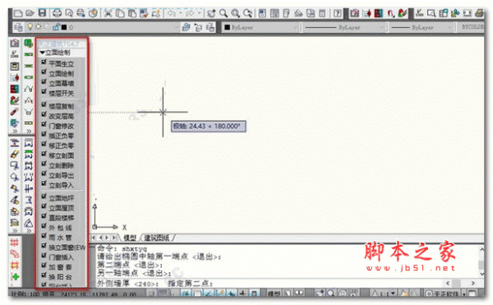493x305 pixels.
Task: Run the 门窗插入 command
Action: tap(62, 257)
